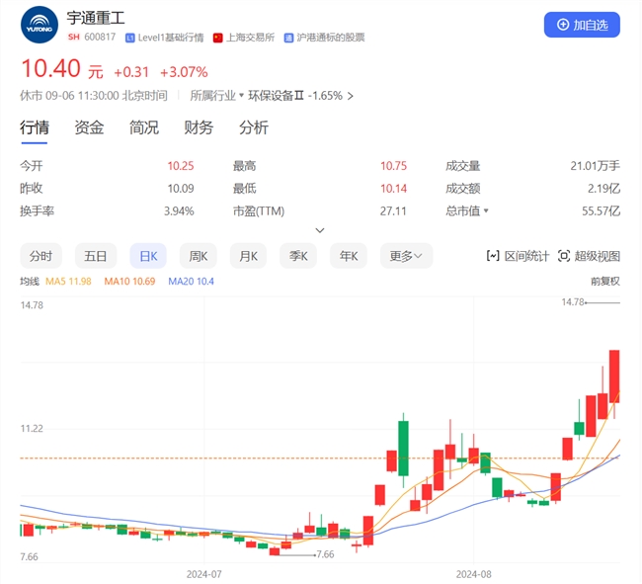Click the China flag icon beside 上海交易所

(218, 39)
